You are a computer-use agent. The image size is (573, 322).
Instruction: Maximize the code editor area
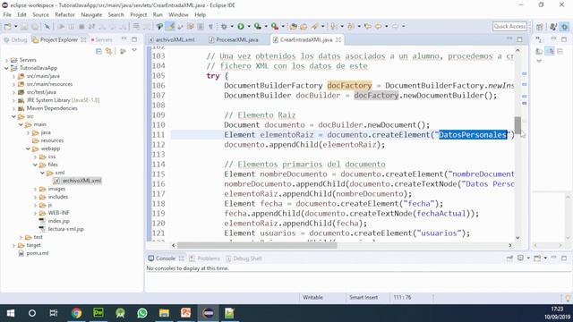[519, 39]
